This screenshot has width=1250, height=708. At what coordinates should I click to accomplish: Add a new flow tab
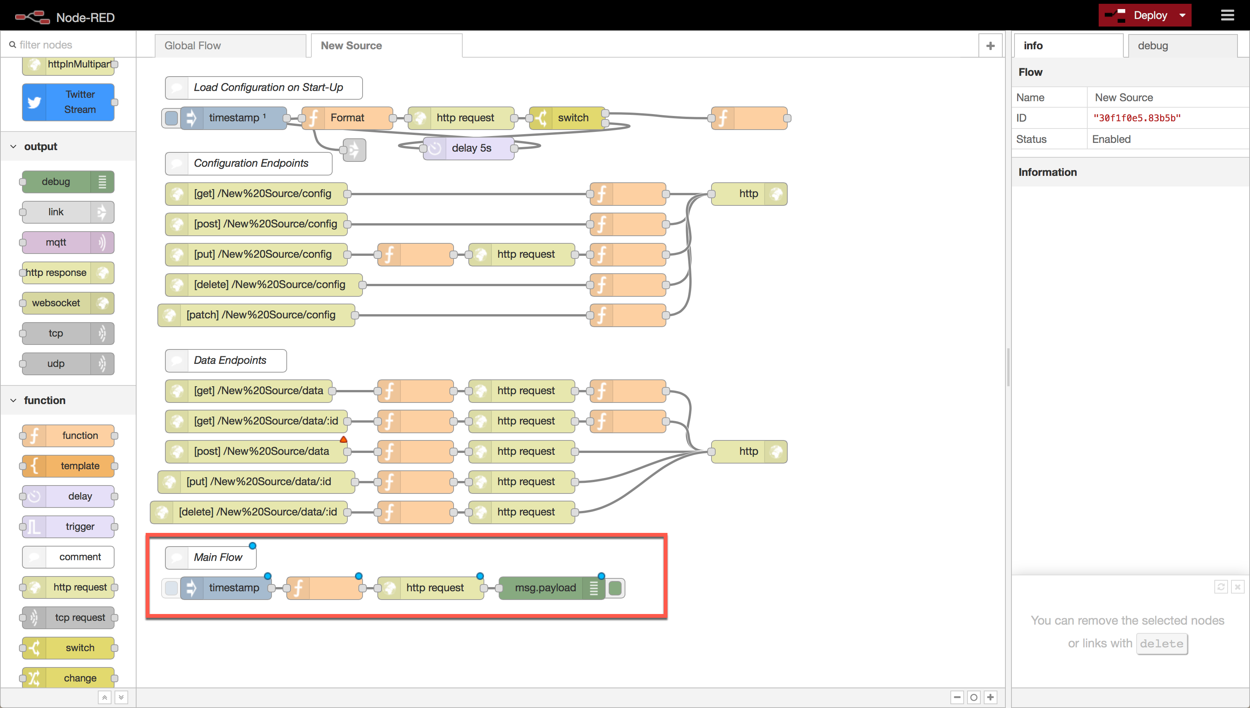[x=990, y=46]
